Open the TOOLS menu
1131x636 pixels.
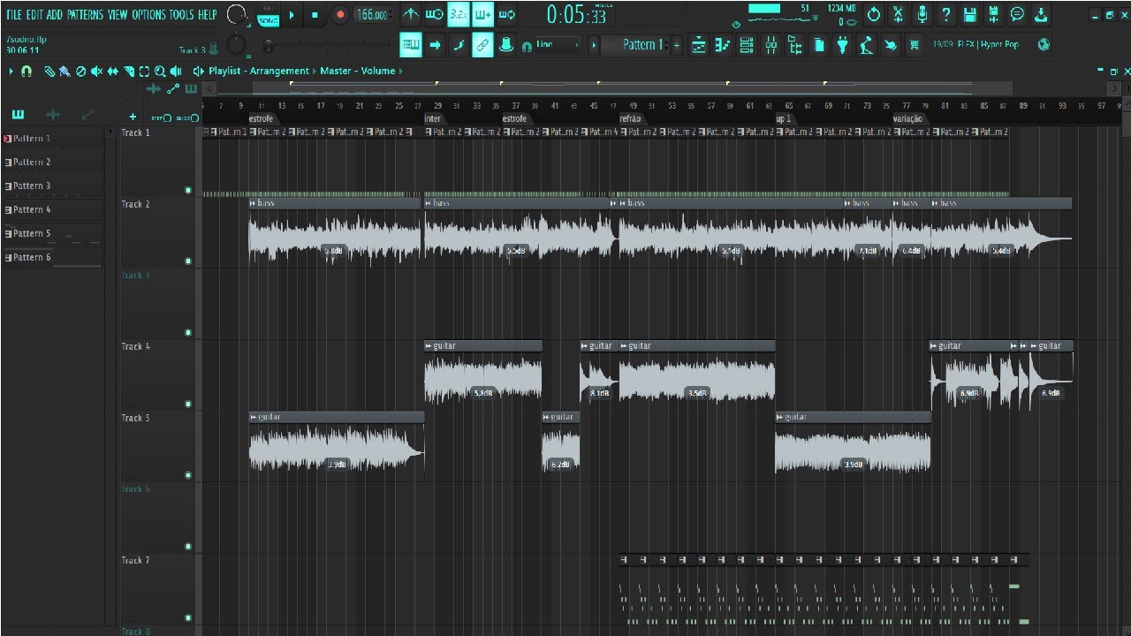coord(182,14)
